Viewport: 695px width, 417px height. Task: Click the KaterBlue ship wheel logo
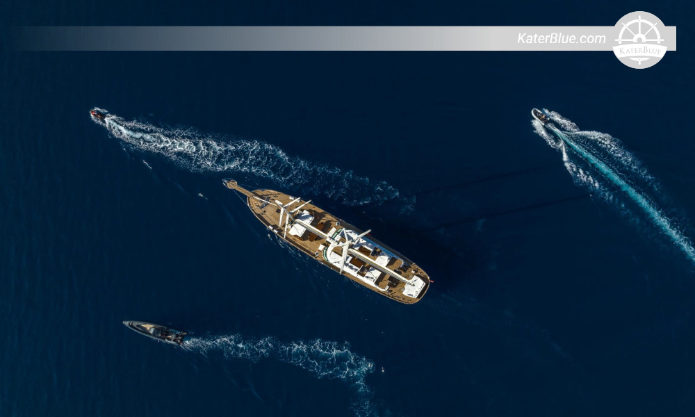(639, 40)
